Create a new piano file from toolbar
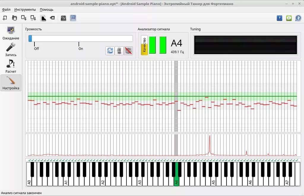Viewport: 304px width, 196px height. pos(5,18)
